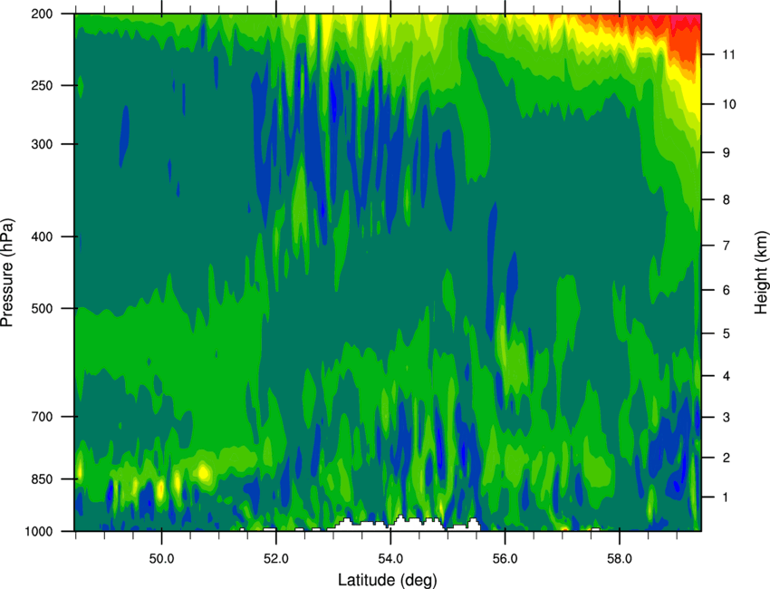
Task: Click the 8 km height label
Action: tap(726, 199)
